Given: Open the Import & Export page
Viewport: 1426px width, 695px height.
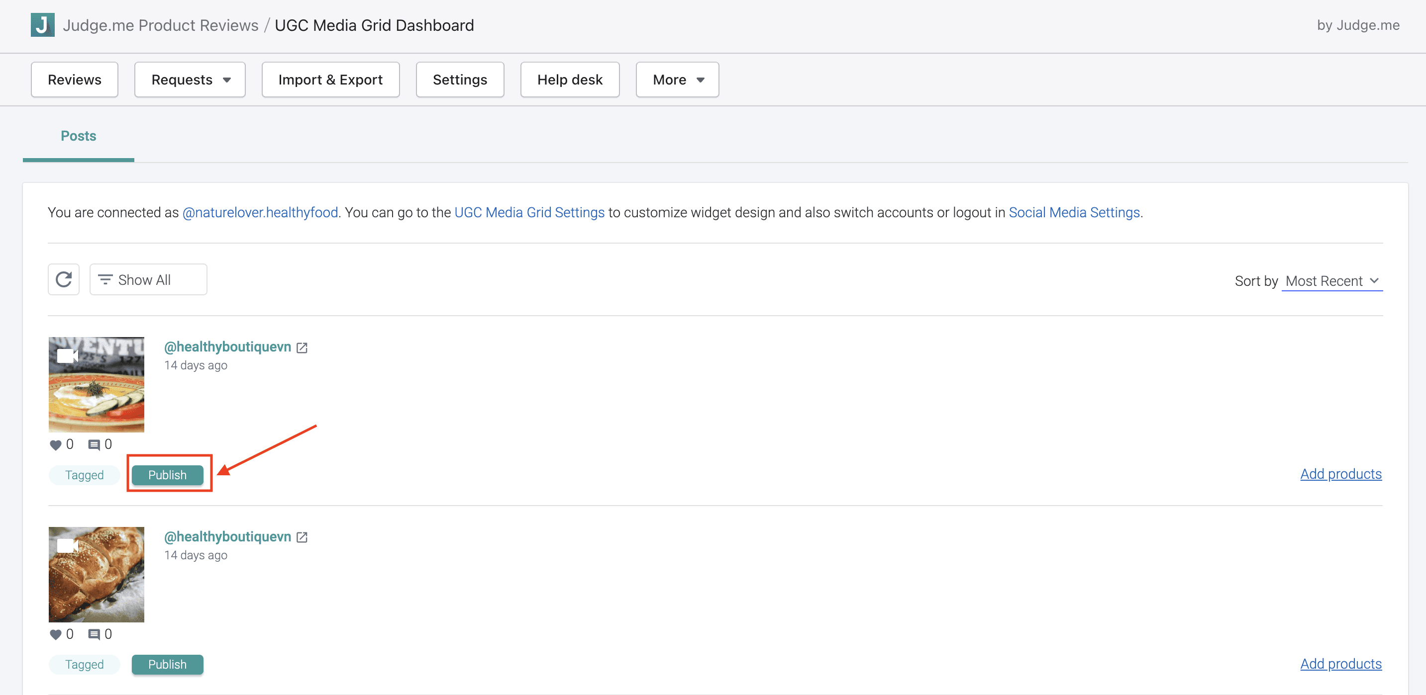Looking at the screenshot, I should (330, 80).
